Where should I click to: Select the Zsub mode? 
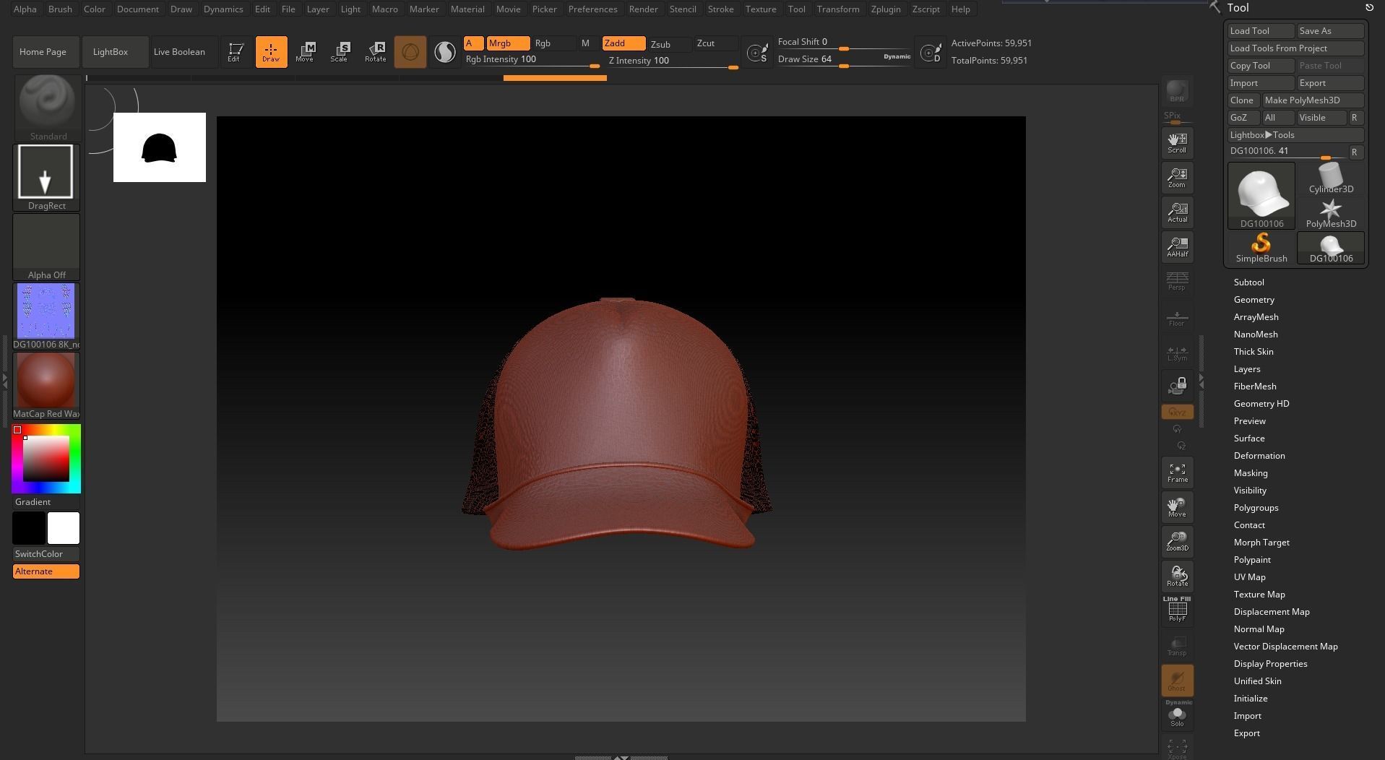pyautogui.click(x=669, y=44)
